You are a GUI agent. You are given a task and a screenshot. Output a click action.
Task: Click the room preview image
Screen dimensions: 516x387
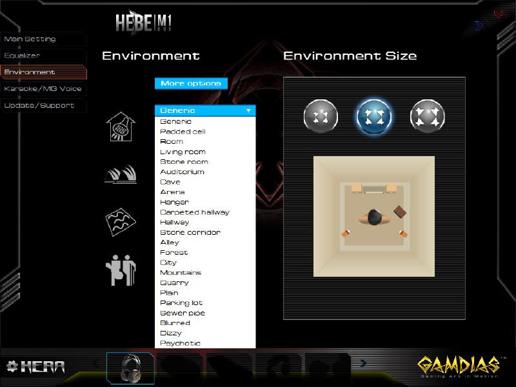pos(374,216)
